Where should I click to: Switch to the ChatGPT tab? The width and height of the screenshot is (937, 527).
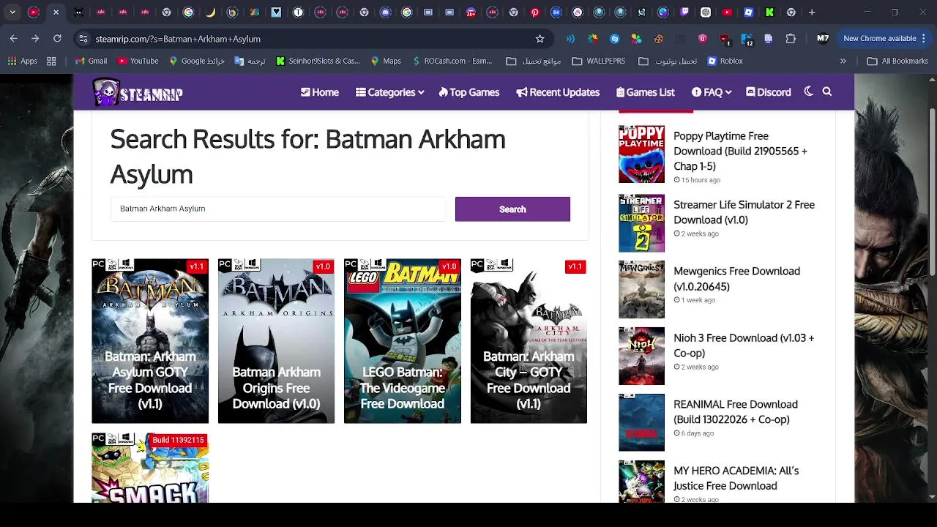(706, 12)
